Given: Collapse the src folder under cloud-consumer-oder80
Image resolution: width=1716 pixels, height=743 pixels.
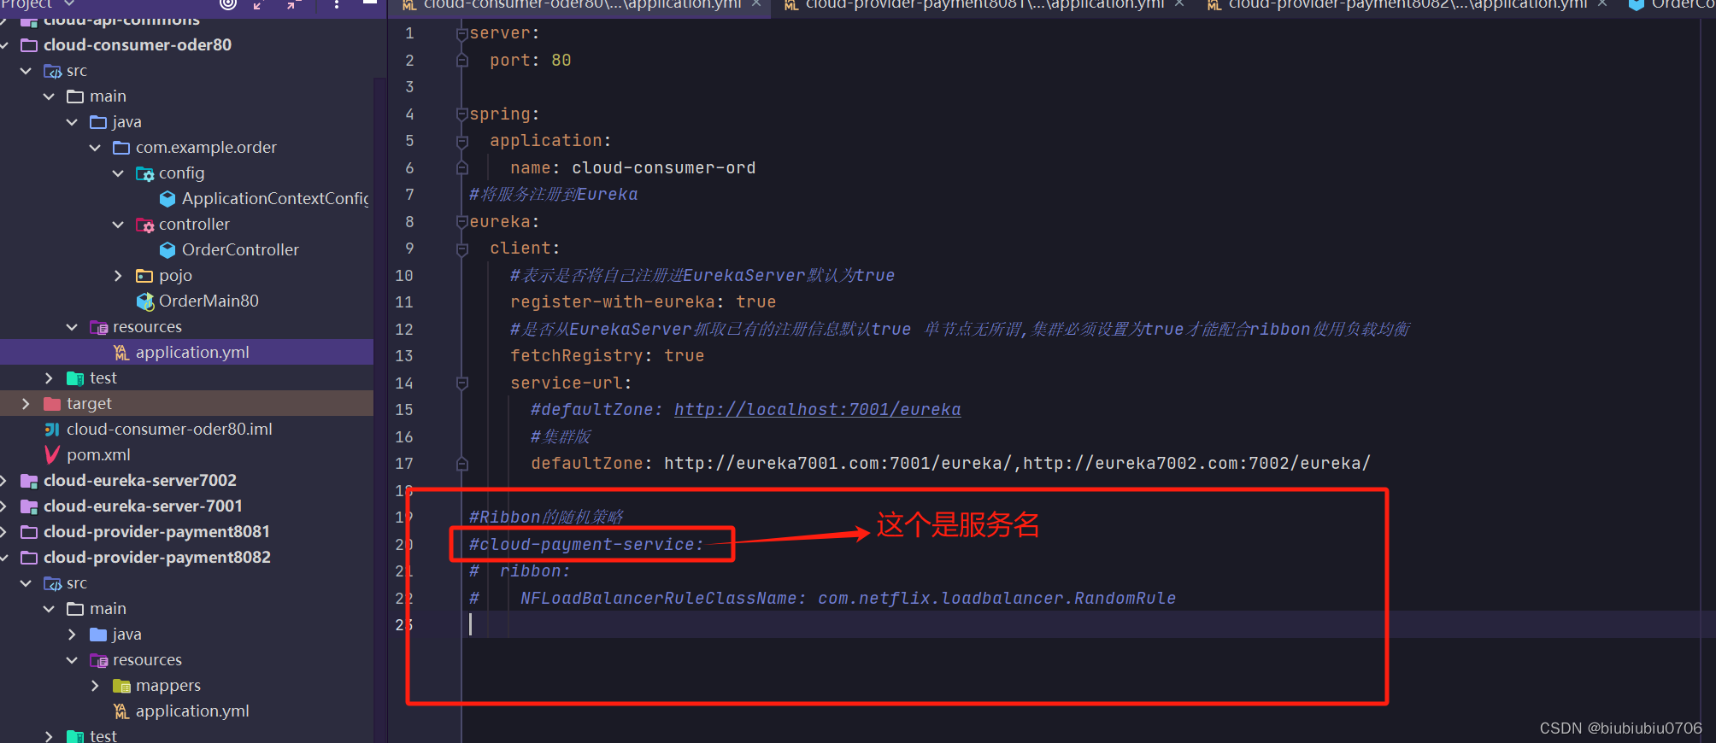Looking at the screenshot, I should point(26,71).
